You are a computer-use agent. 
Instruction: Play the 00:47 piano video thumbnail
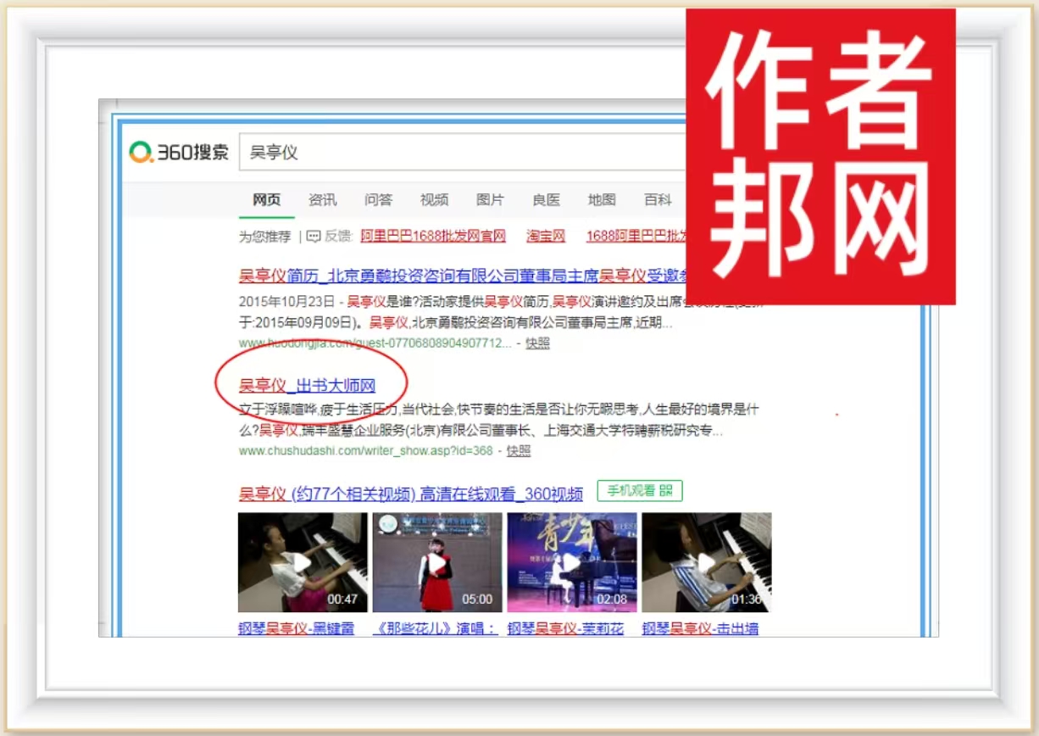click(x=303, y=561)
